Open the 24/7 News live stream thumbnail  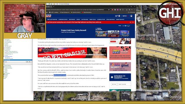[x=113, y=34]
